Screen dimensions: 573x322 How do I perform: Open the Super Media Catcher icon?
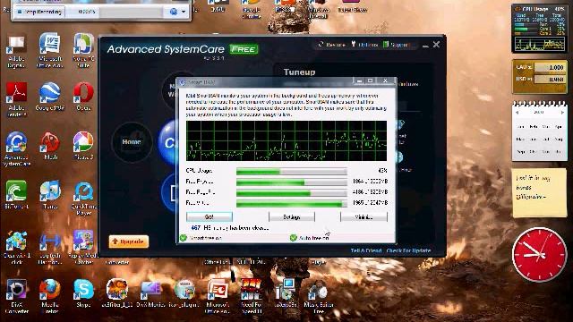[83, 247]
